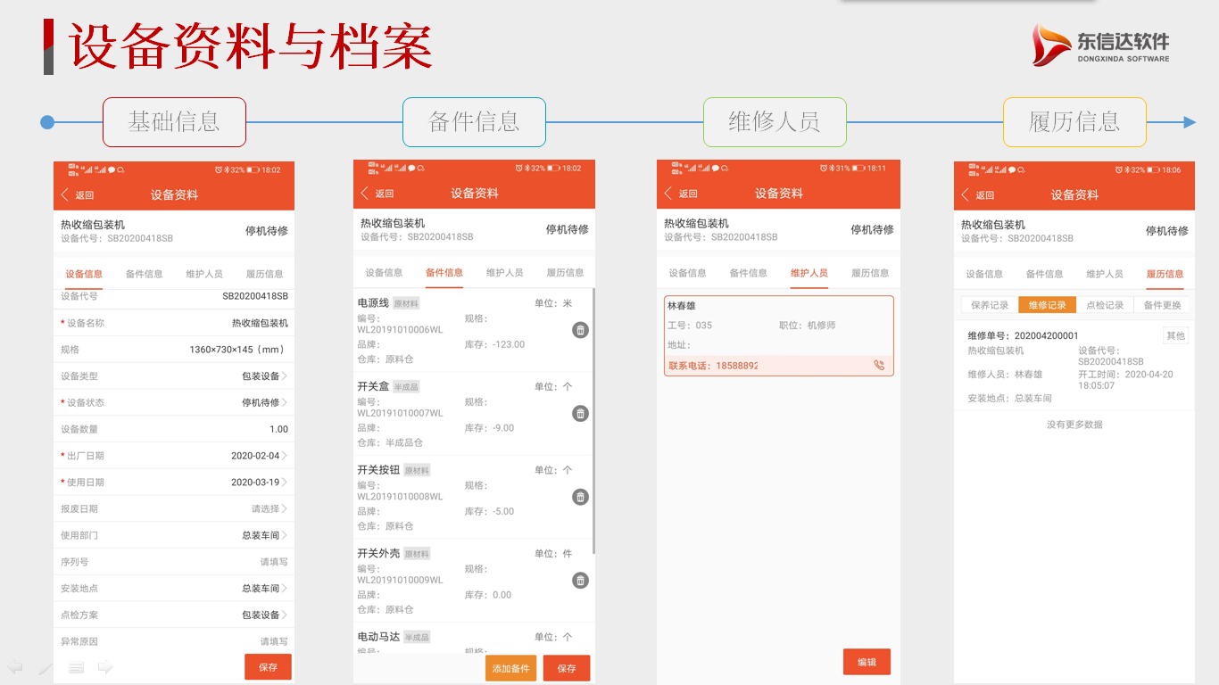Screen dimensions: 1219x685
Task: Tap the phone icon next to 林春雄's contact number
Action: pos(879,366)
